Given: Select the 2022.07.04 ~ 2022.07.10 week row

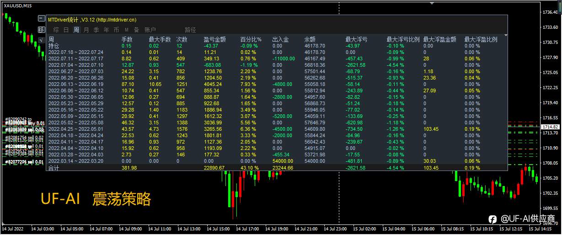Looking at the screenshot, I should click(x=76, y=65).
